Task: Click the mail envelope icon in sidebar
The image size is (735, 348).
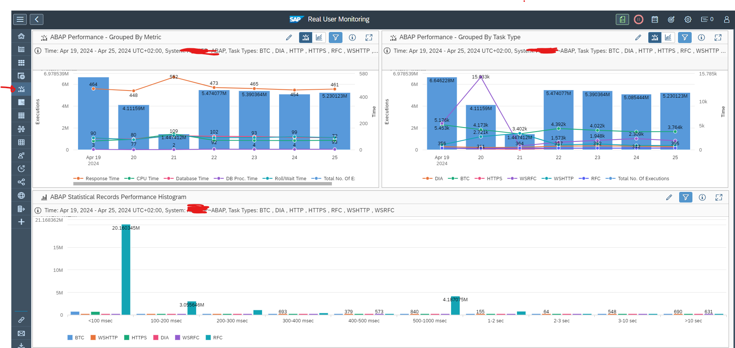Action: [21, 333]
